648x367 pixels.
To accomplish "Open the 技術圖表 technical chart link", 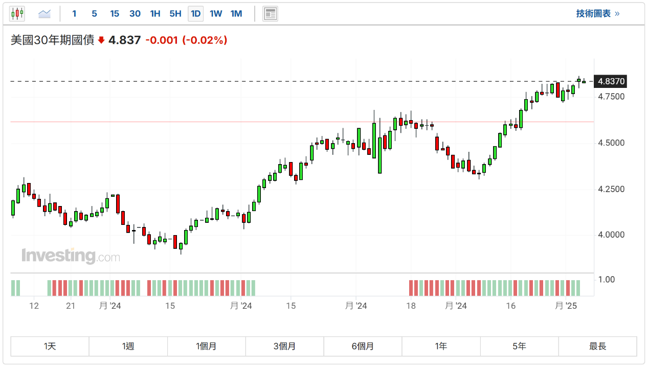I will point(597,14).
